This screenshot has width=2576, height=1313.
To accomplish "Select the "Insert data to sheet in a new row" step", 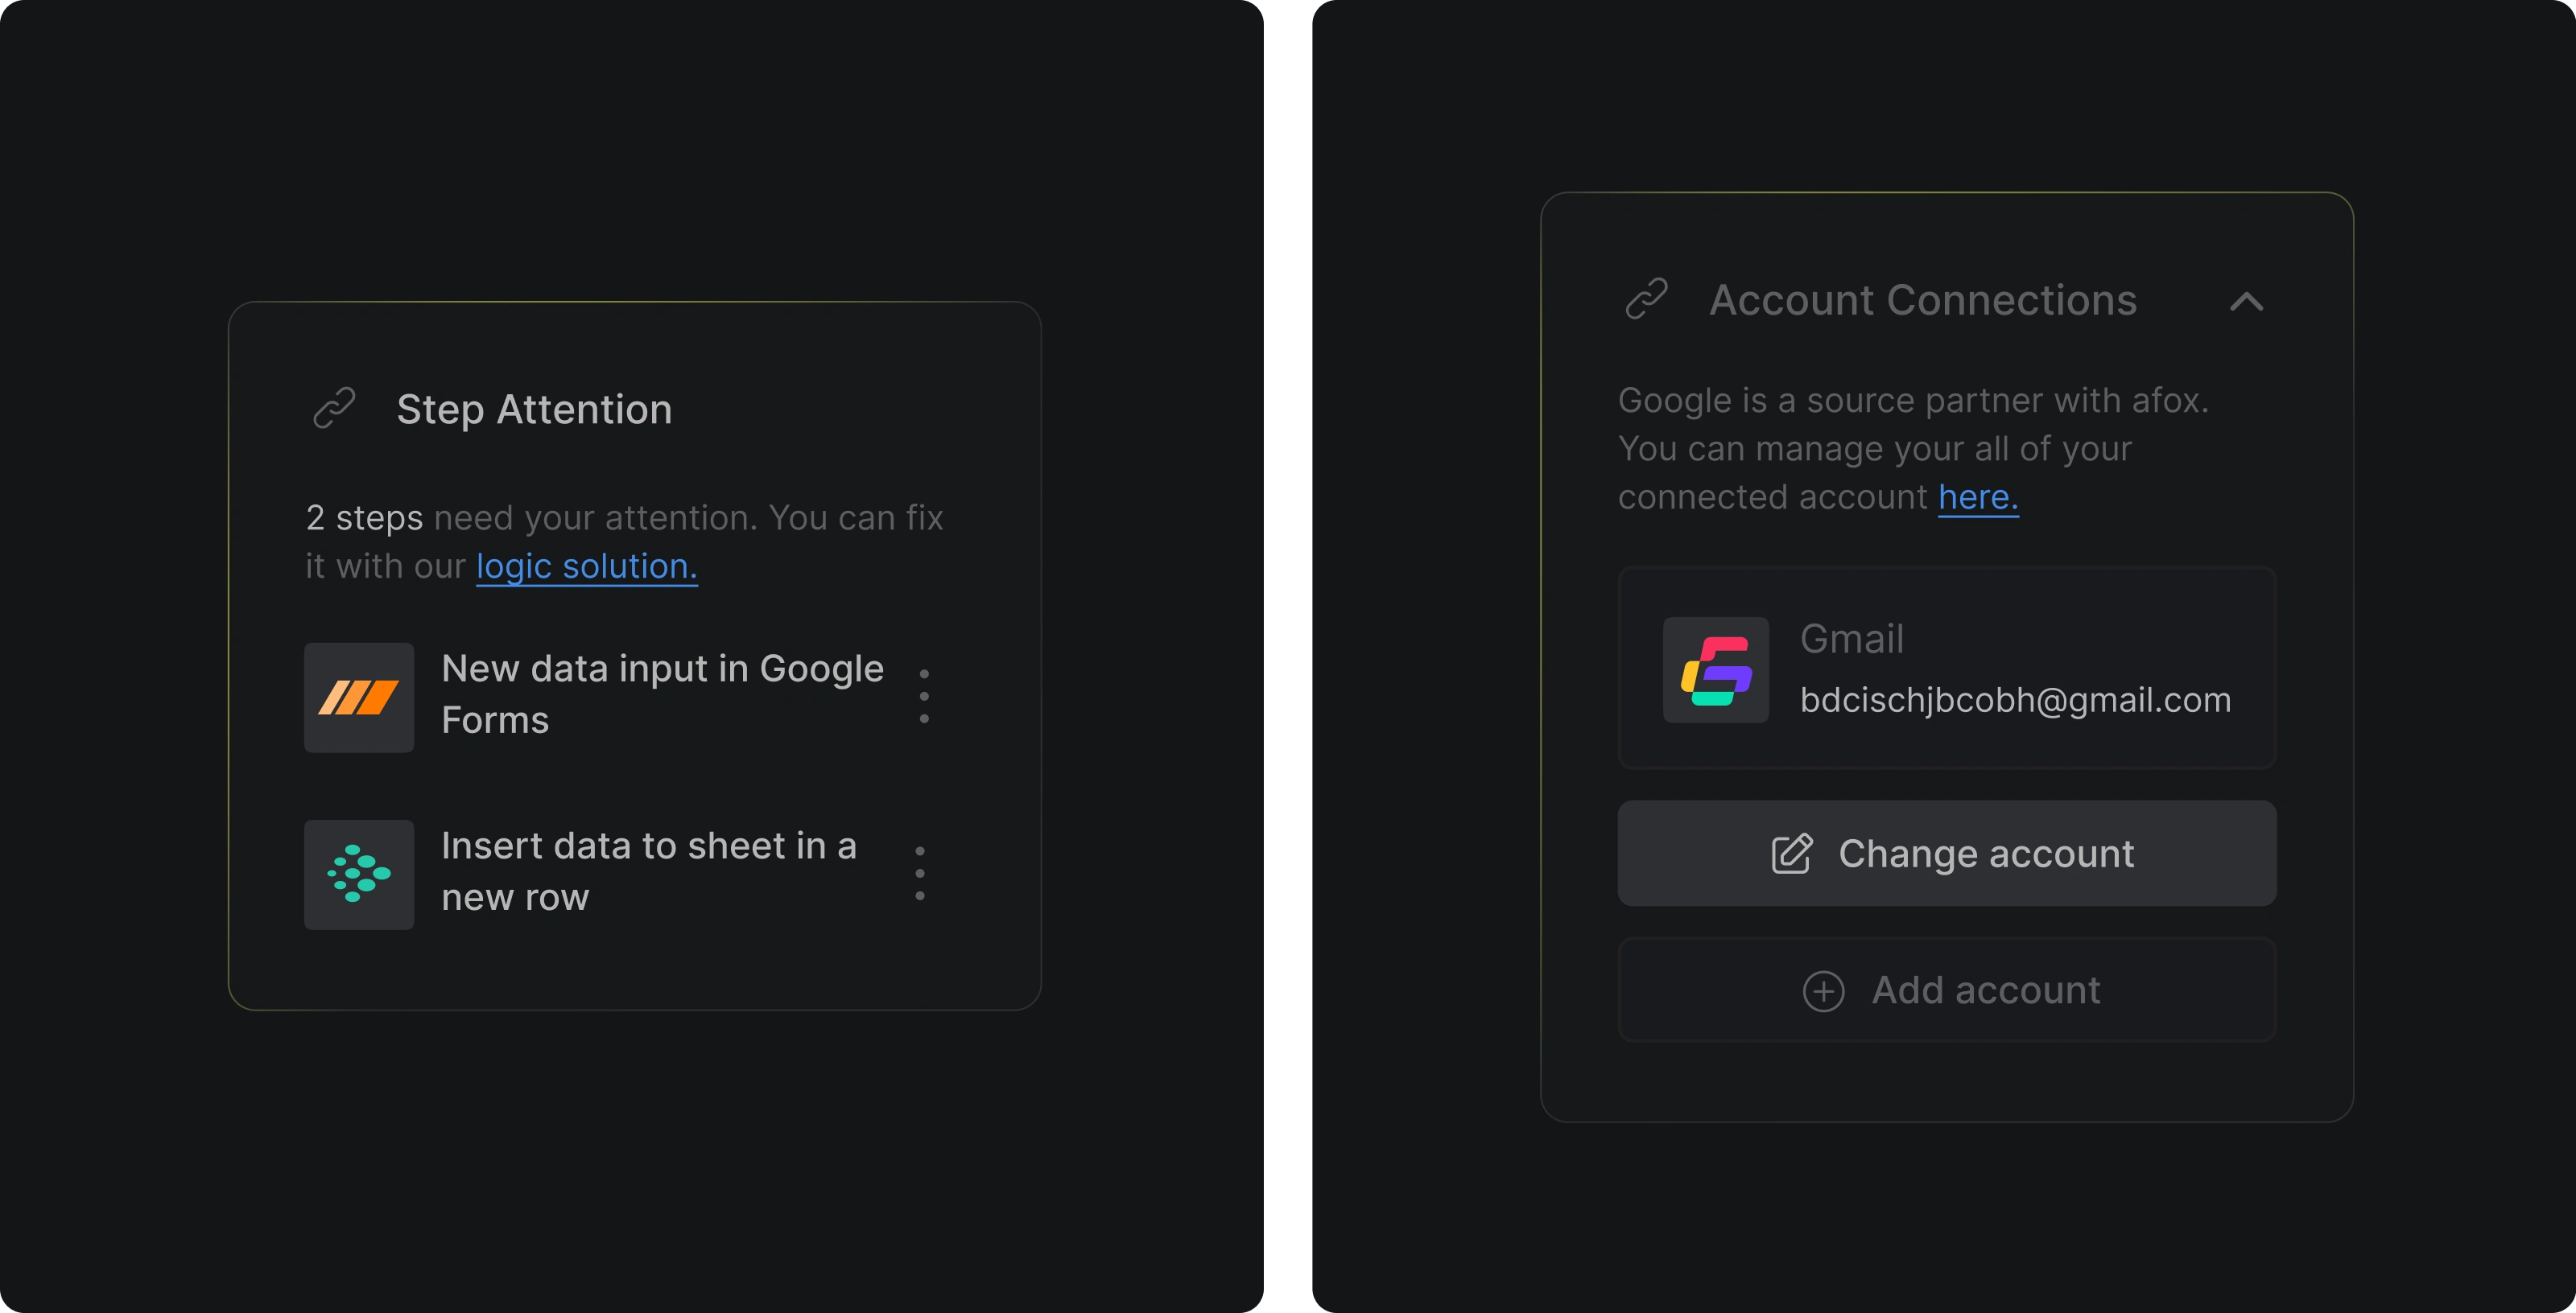I will pyautogui.click(x=648, y=871).
